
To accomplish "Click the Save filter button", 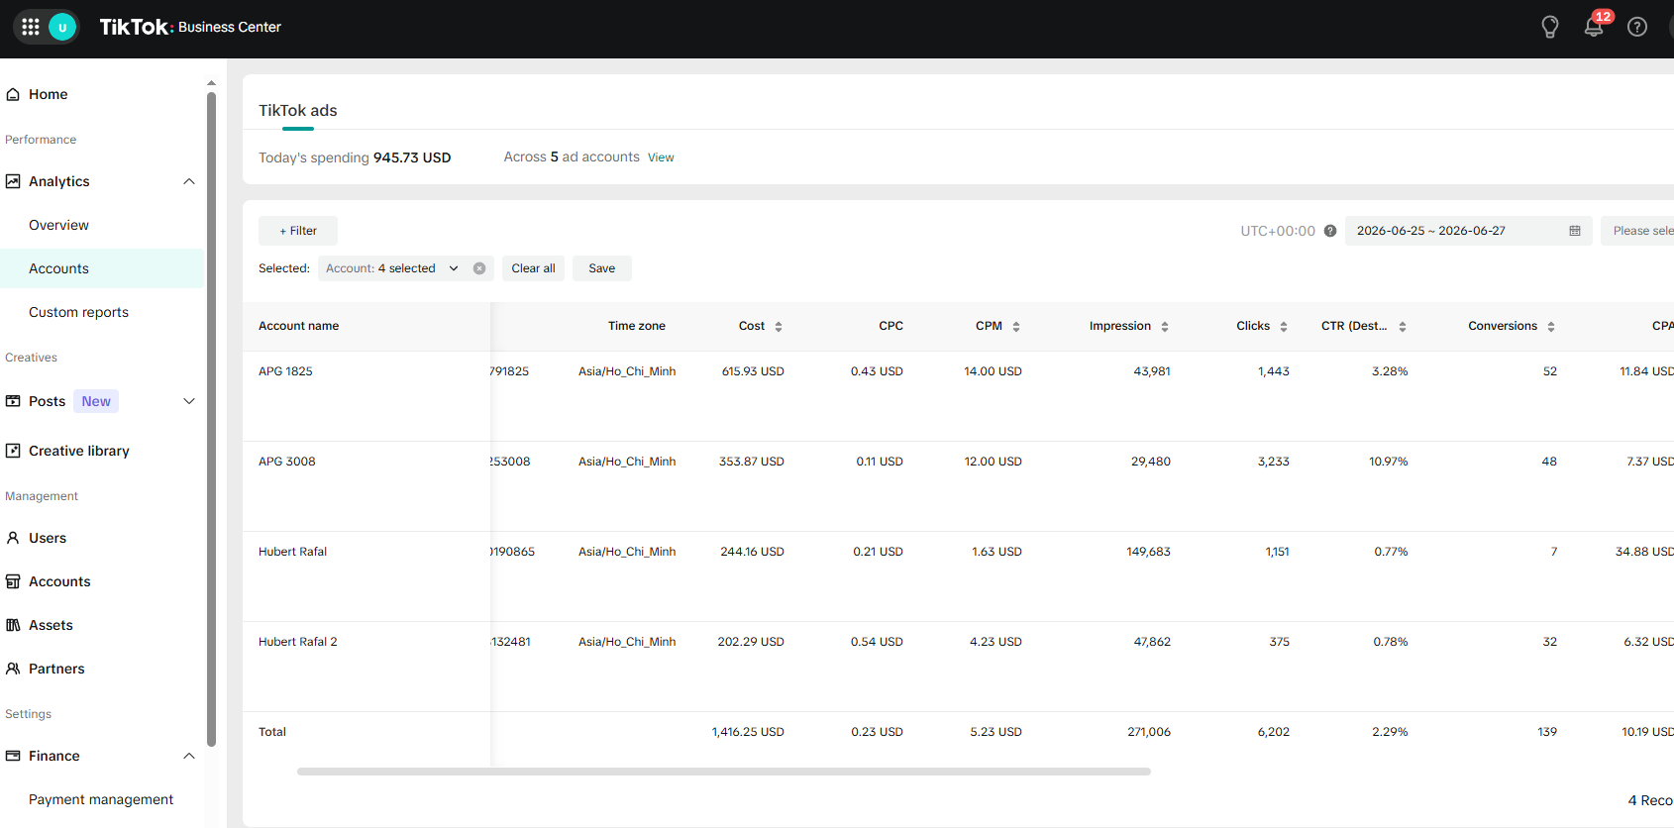I will (x=602, y=268).
